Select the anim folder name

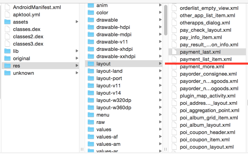(x=102, y=5)
